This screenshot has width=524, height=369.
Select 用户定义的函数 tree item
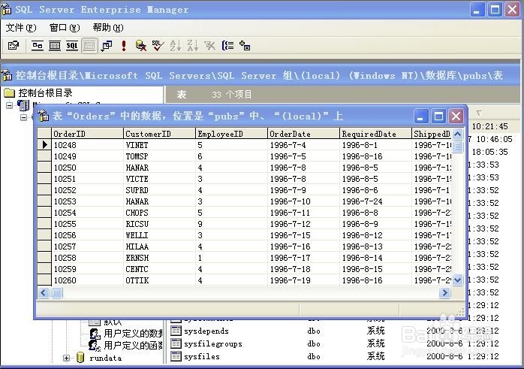(x=133, y=345)
